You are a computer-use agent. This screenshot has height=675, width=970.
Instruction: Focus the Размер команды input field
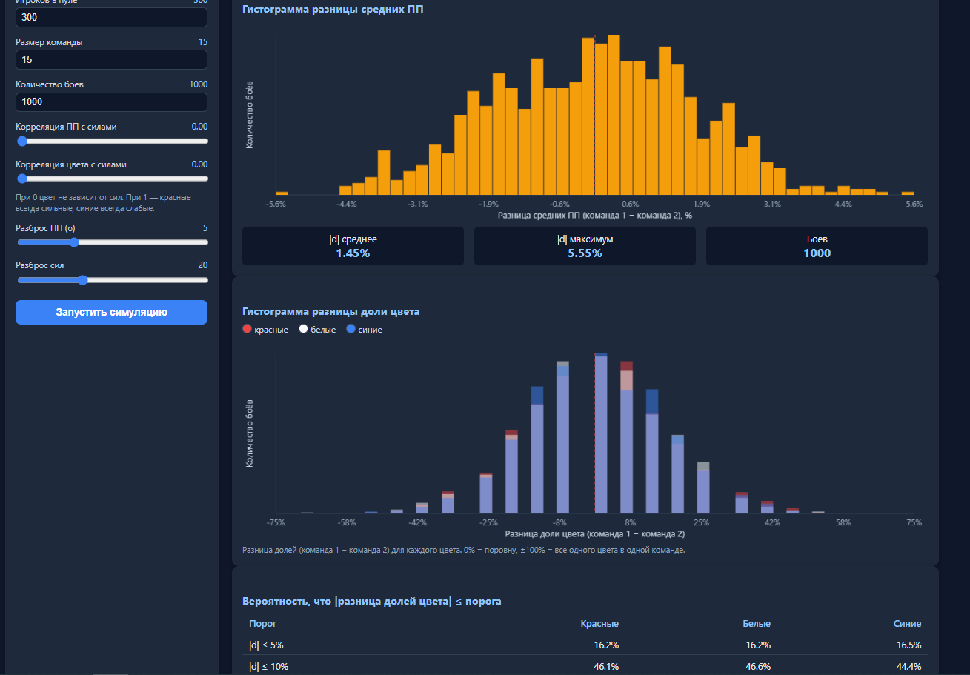click(111, 59)
